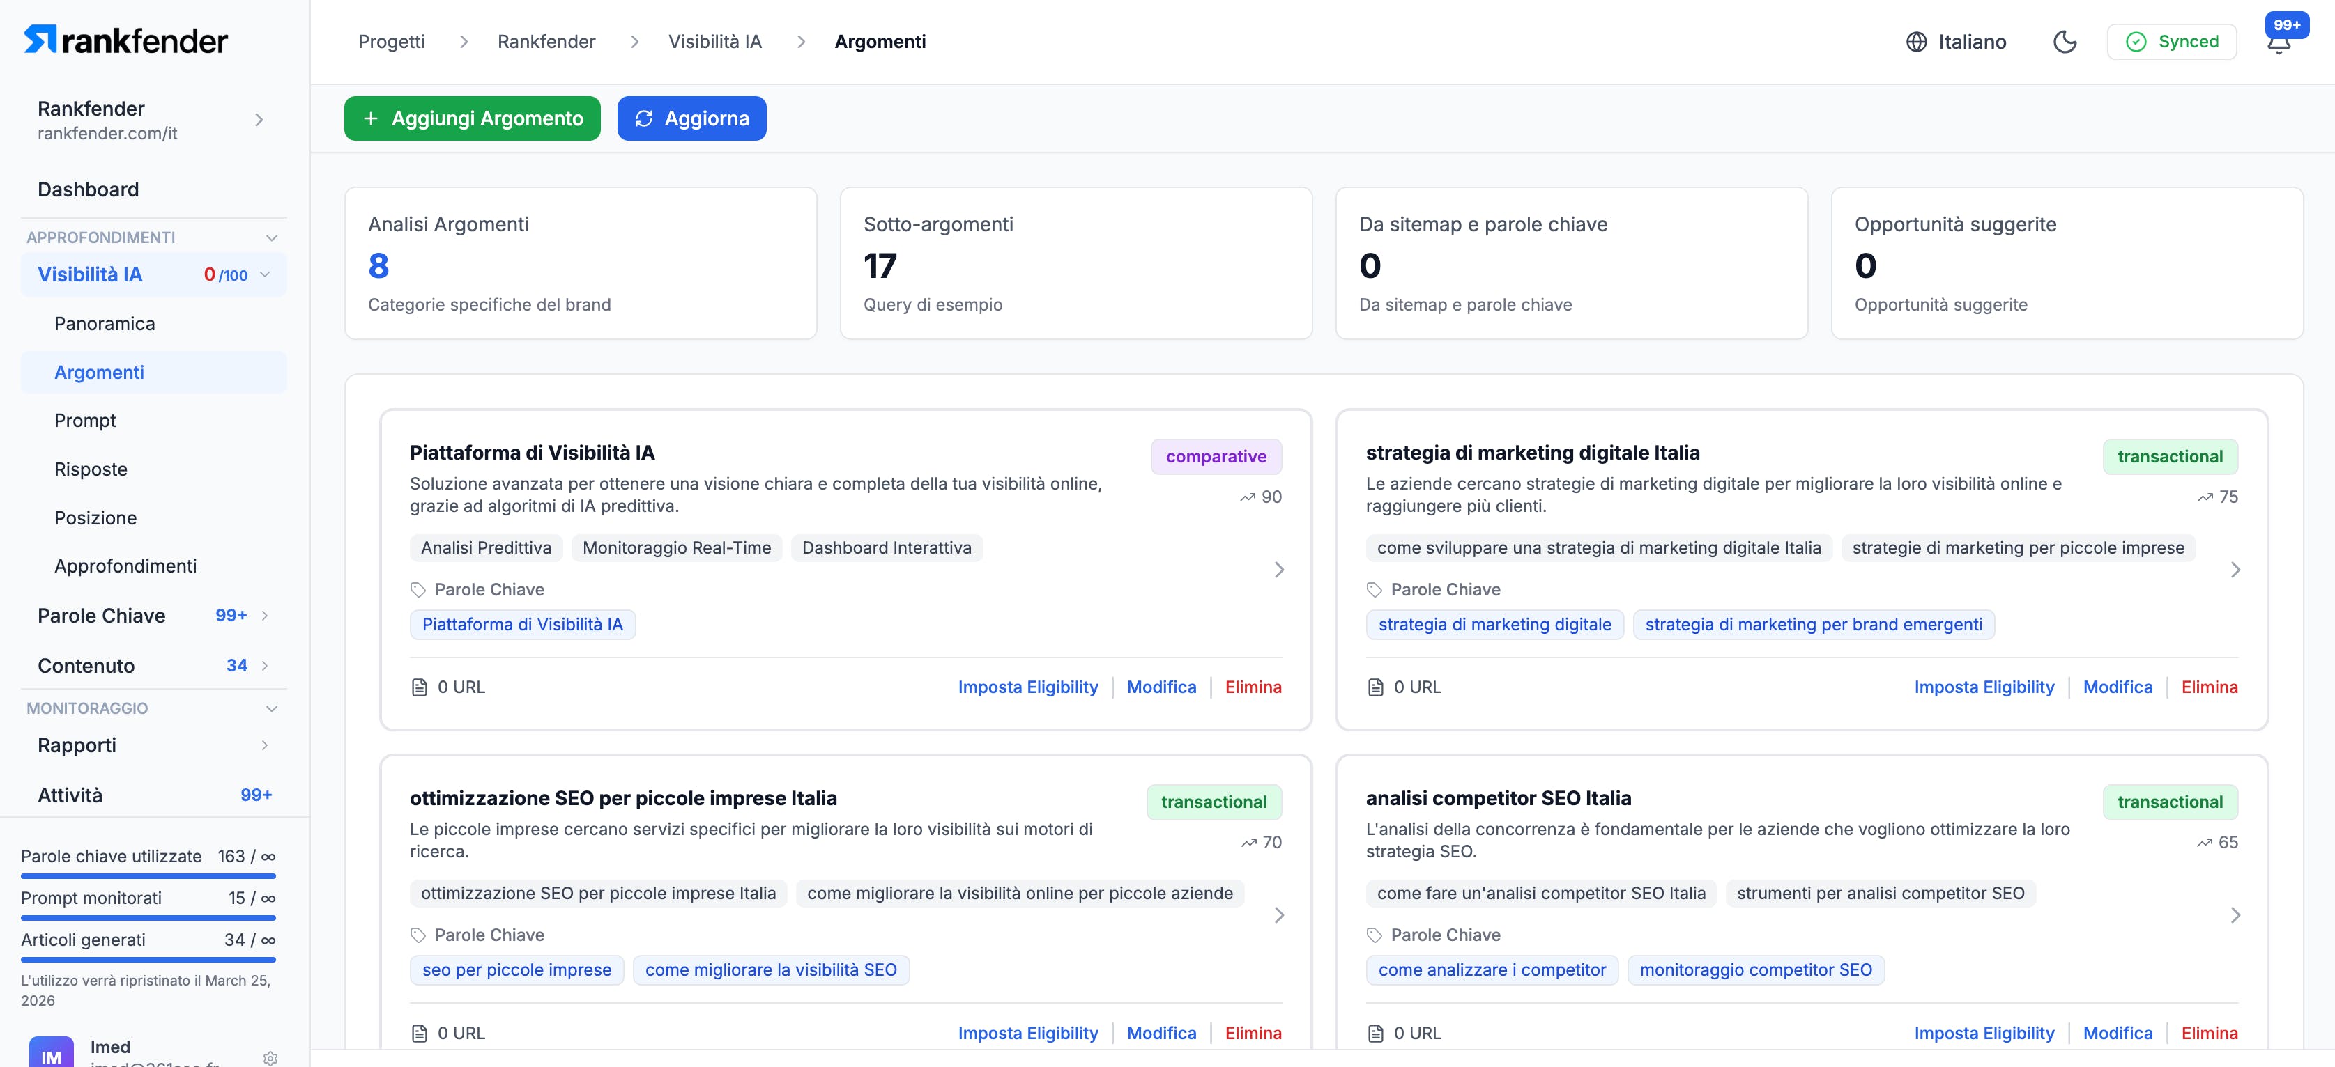
Task: Click the Aggiorna refresh button
Action: click(x=691, y=118)
